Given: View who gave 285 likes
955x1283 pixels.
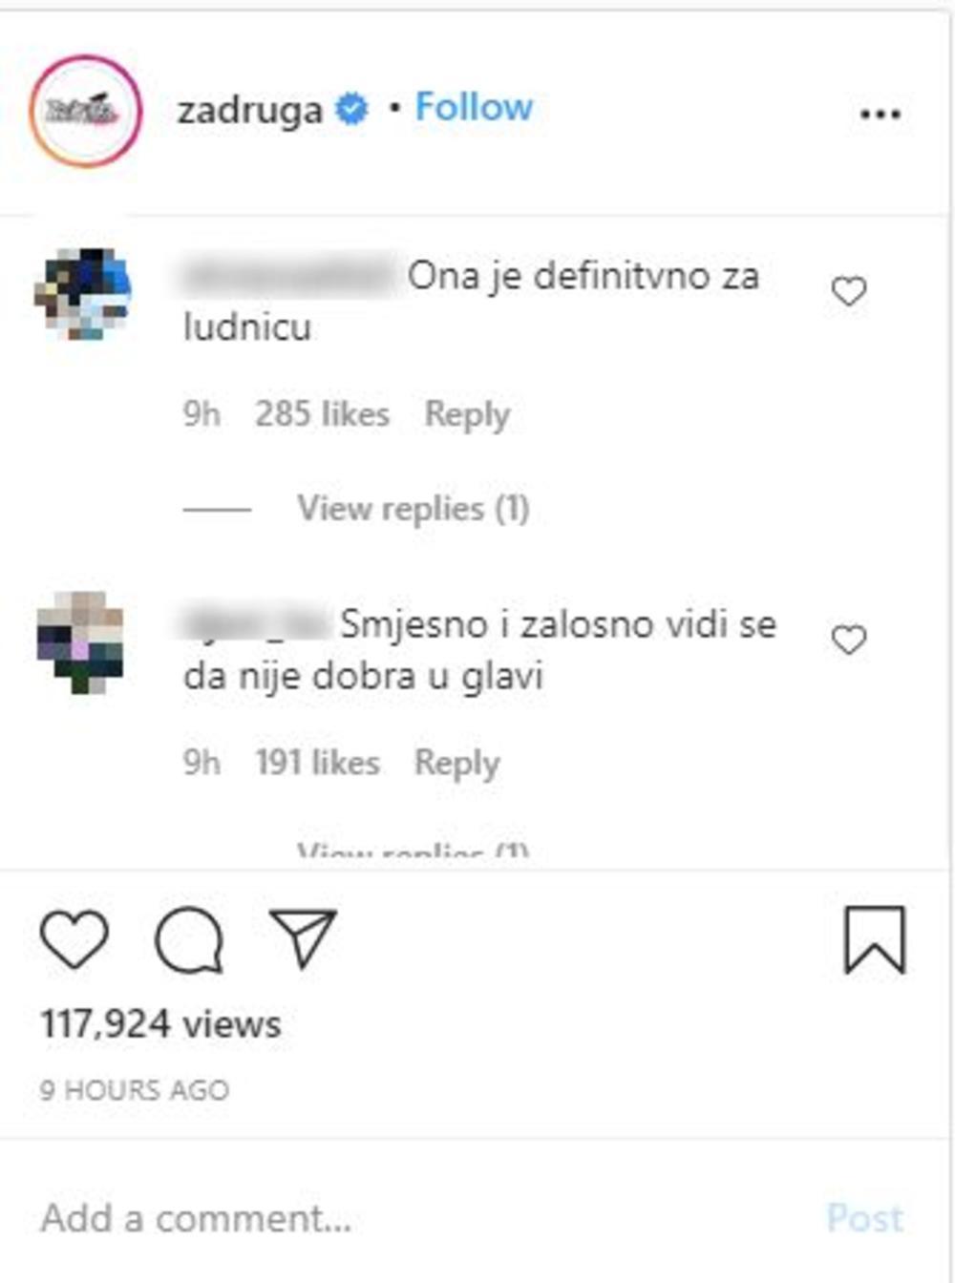Looking at the screenshot, I should [x=322, y=414].
